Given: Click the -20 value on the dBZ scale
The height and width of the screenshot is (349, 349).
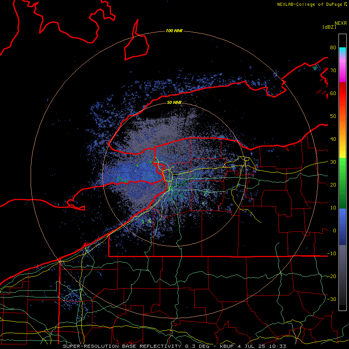Looking at the screenshot, I should coord(332,276).
